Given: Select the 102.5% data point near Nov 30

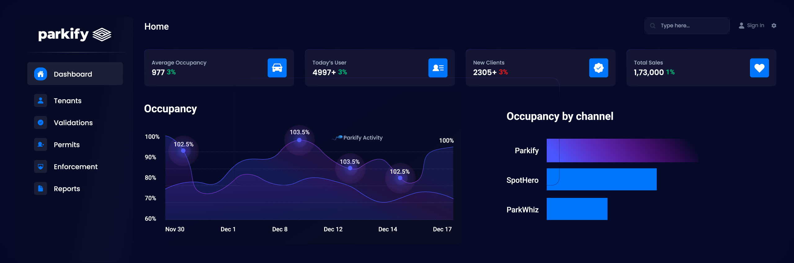Looking at the screenshot, I should pyautogui.click(x=183, y=151).
